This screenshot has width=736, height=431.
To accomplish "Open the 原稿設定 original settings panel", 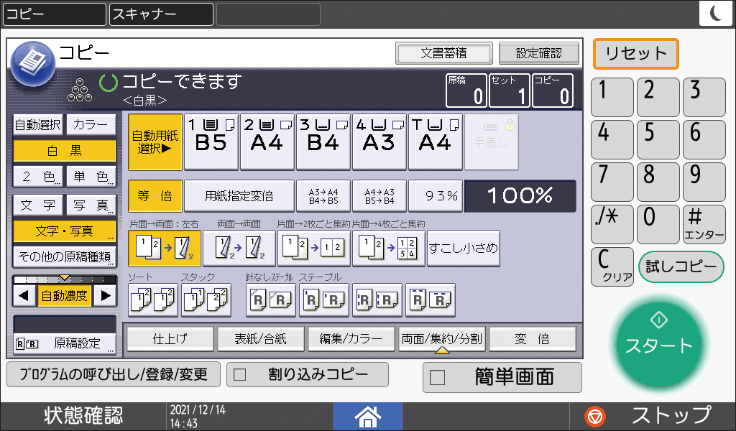I will [62, 342].
